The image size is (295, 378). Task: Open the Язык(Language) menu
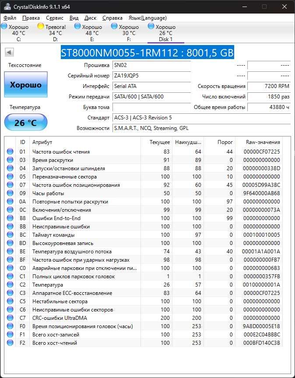[147, 18]
